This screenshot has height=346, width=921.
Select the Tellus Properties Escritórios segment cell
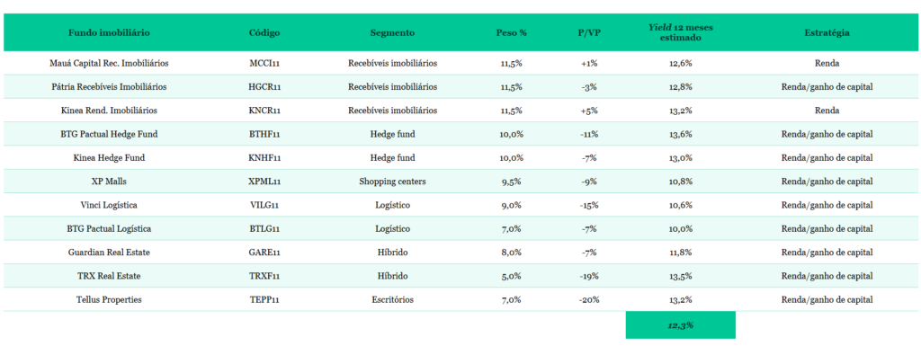[392, 299]
